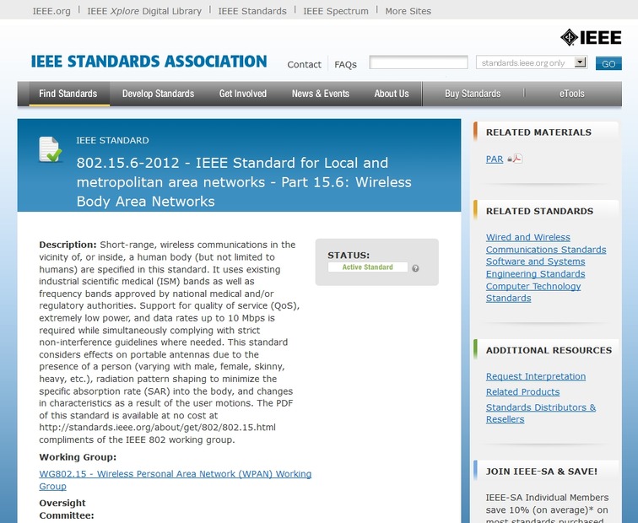This screenshot has width=638, height=523.
Task: Open the PAR PDF icon
Action: tap(516, 159)
